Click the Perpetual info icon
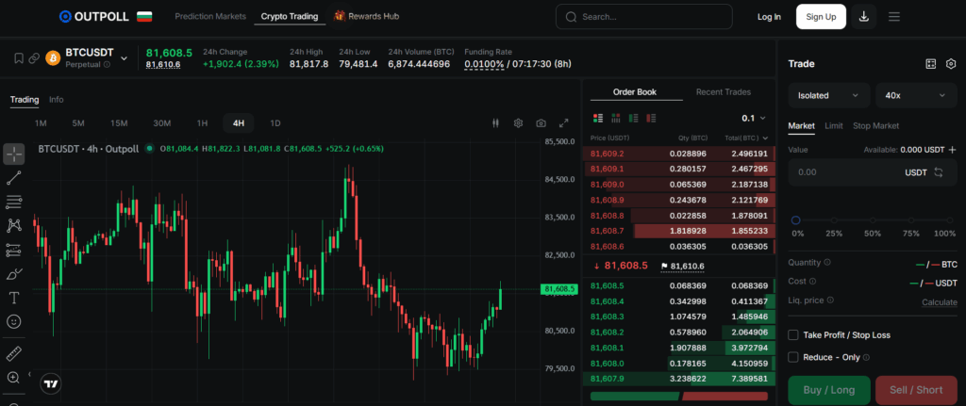The width and height of the screenshot is (966, 406). coord(107,64)
